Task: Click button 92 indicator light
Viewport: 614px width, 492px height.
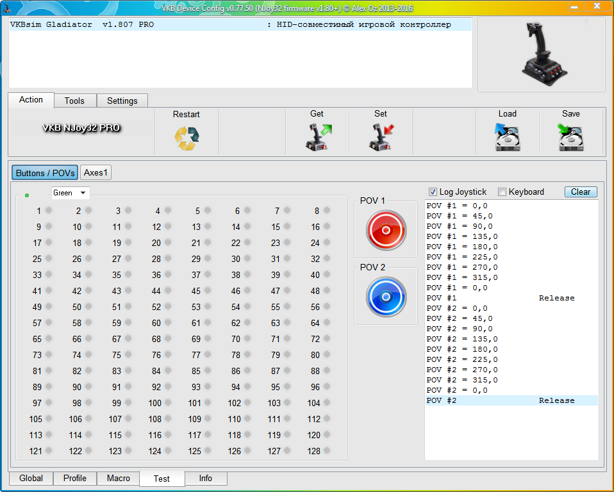Action: (x=168, y=387)
